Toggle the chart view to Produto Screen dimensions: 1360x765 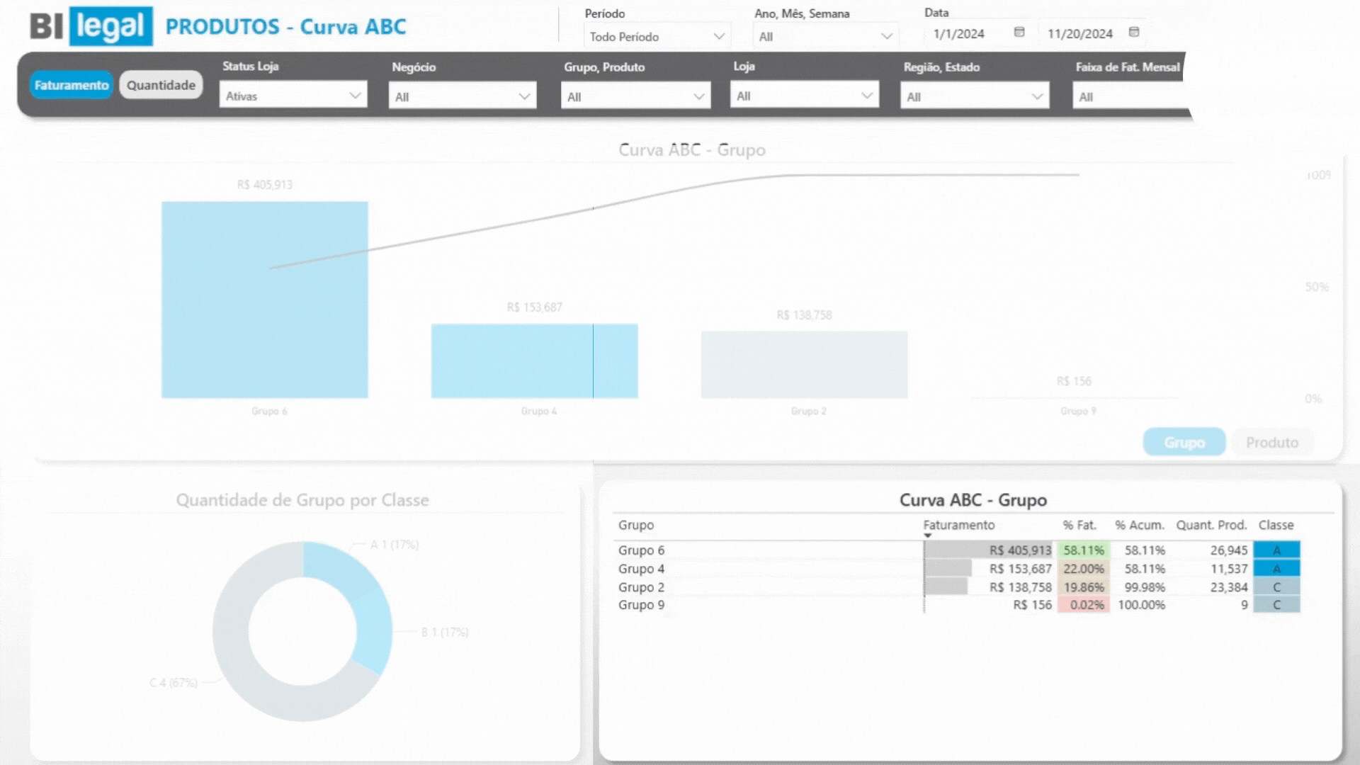pyautogui.click(x=1271, y=442)
